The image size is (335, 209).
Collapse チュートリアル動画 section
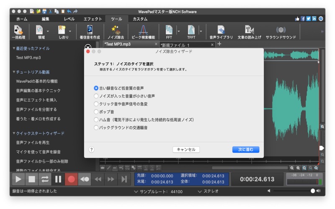pyautogui.click(x=14, y=72)
